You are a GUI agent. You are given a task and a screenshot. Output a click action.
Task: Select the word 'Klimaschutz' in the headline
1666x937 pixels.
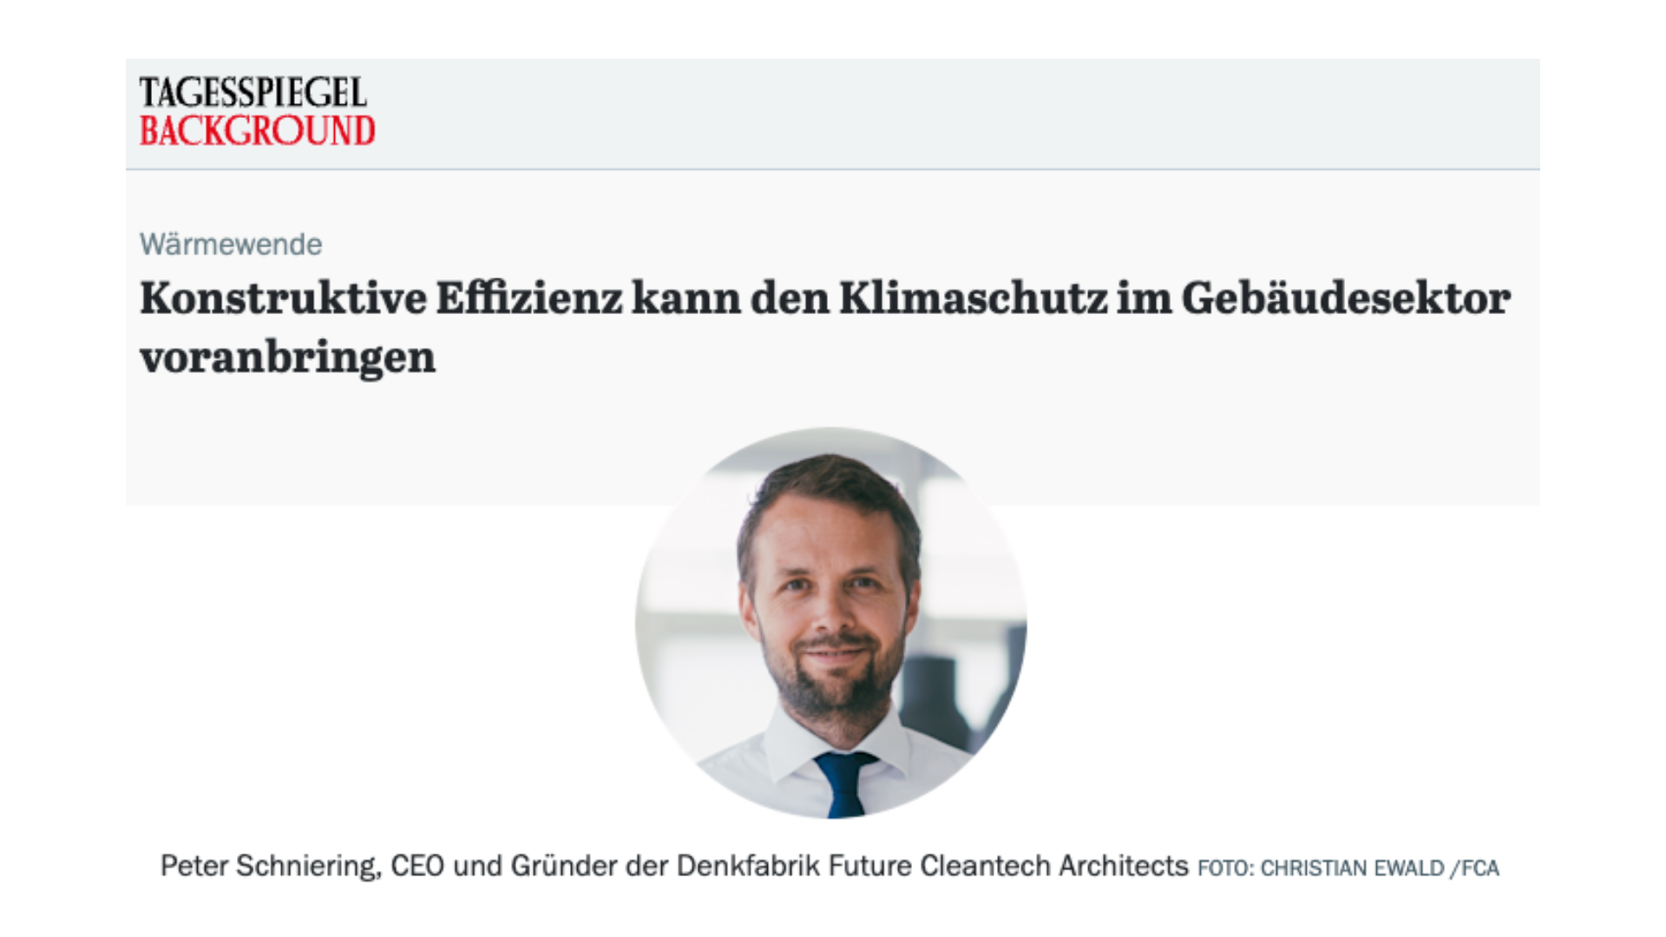coord(973,298)
